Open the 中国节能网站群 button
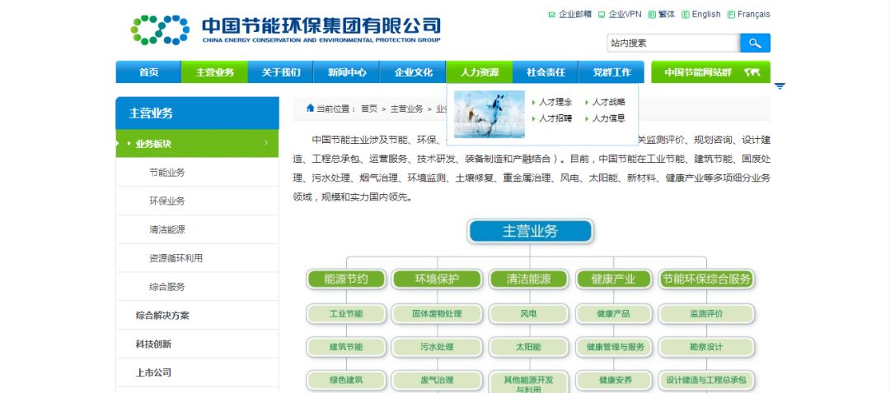 point(710,72)
